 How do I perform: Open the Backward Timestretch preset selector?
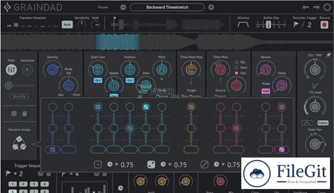167,7
